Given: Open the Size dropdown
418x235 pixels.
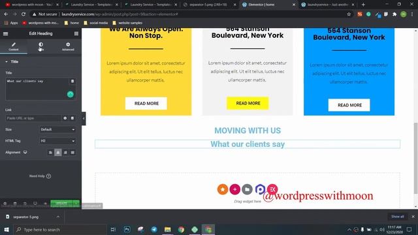Looking at the screenshot, I should (x=57, y=129).
